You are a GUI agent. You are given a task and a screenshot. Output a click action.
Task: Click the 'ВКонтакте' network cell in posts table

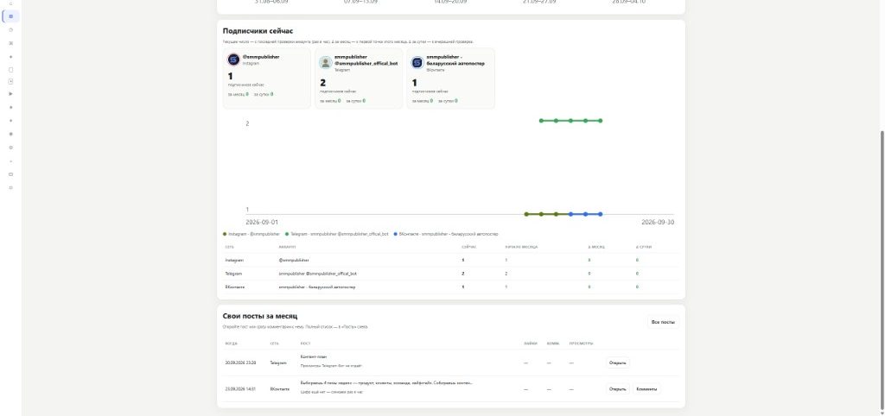pyautogui.click(x=280, y=388)
